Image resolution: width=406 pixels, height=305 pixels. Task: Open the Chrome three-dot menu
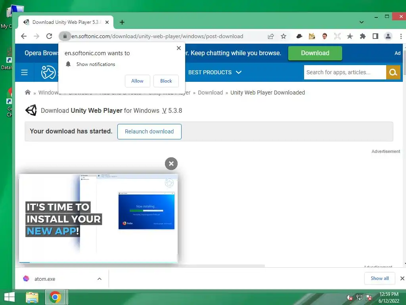(x=401, y=36)
